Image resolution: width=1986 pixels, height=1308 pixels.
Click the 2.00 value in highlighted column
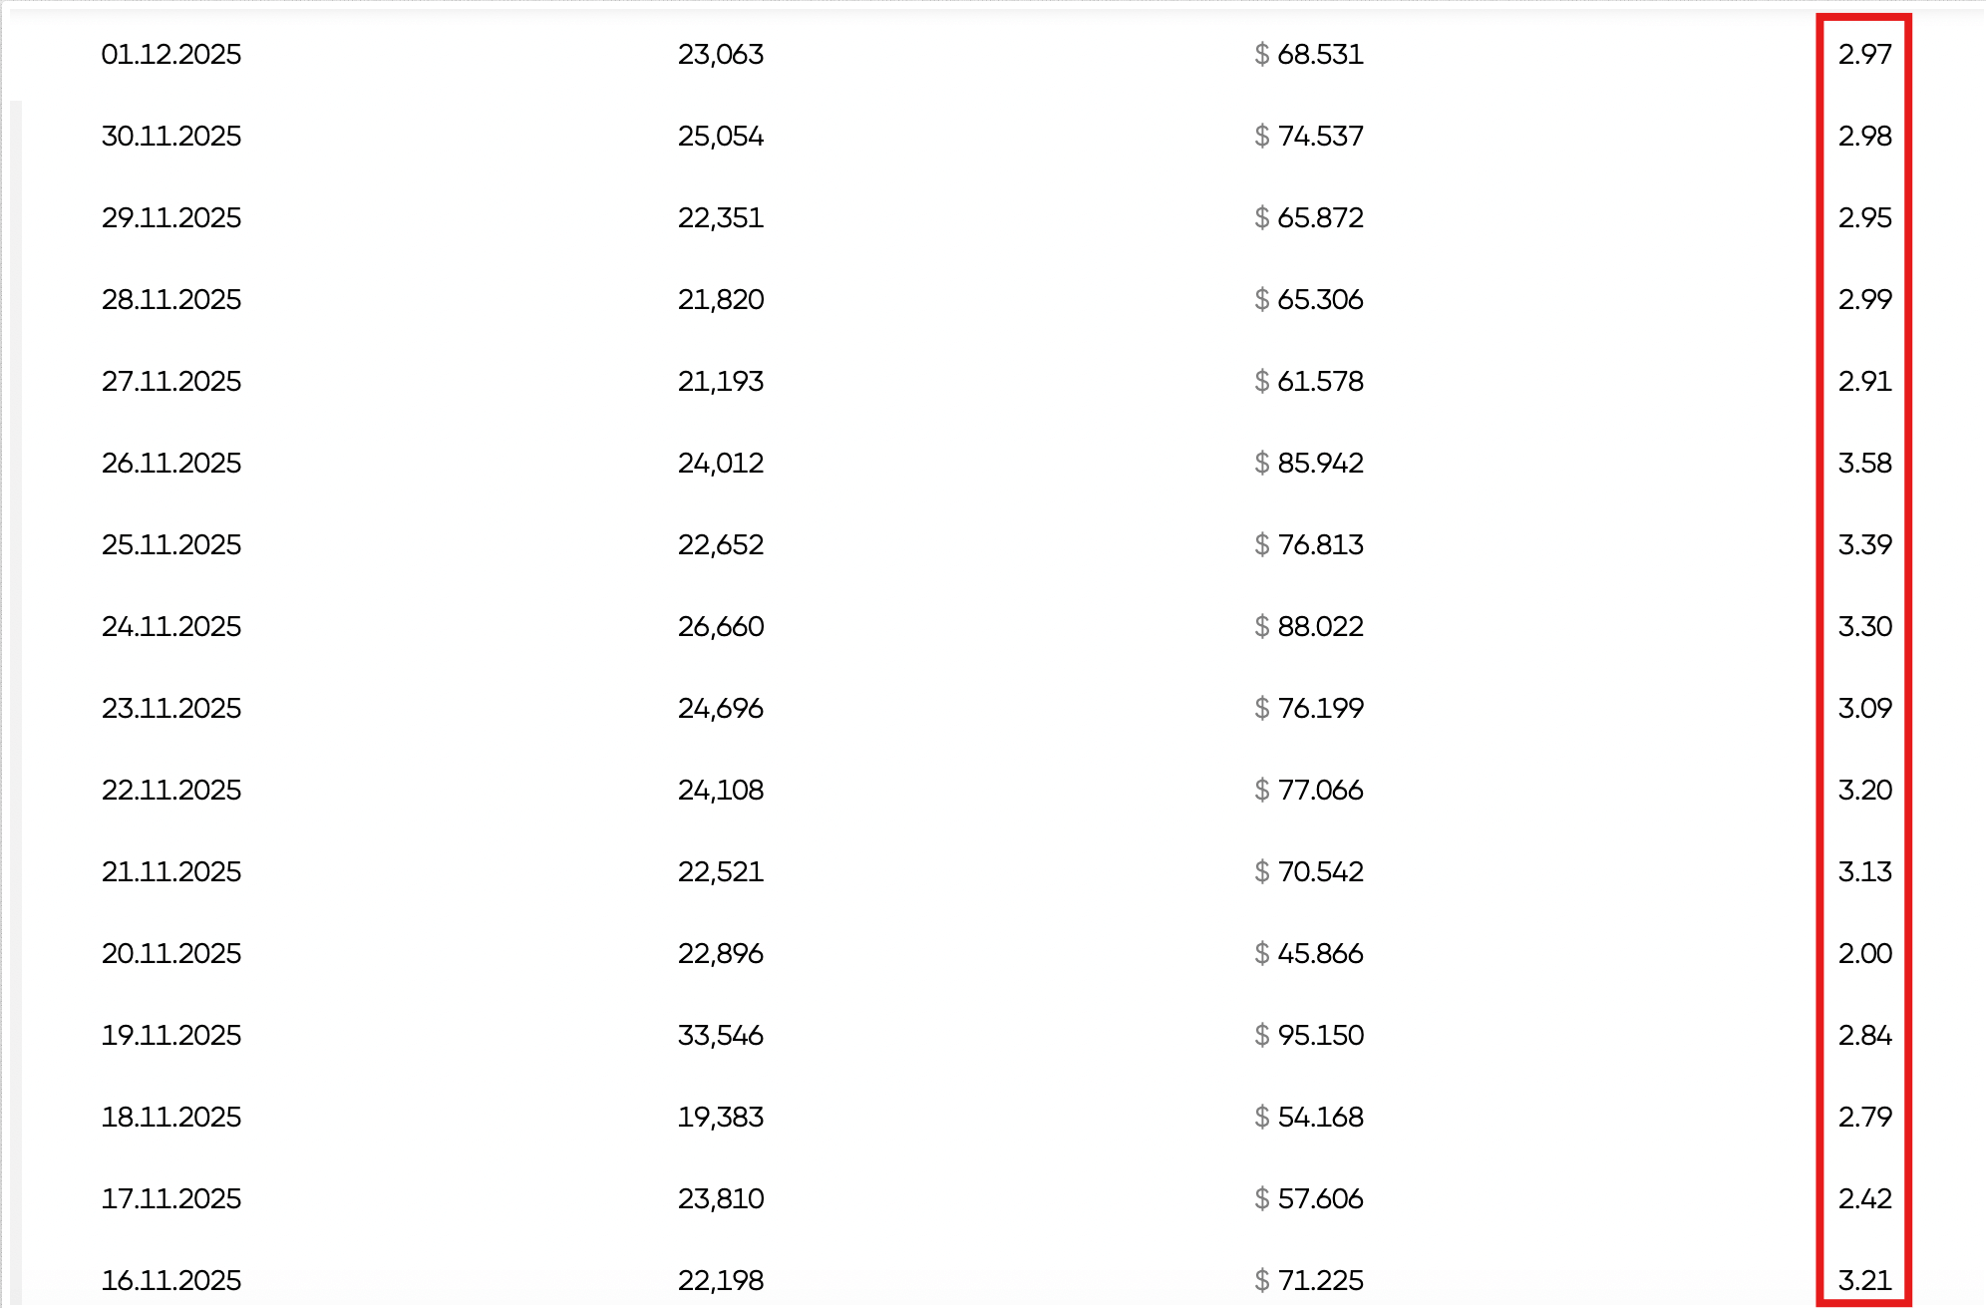point(1864,953)
